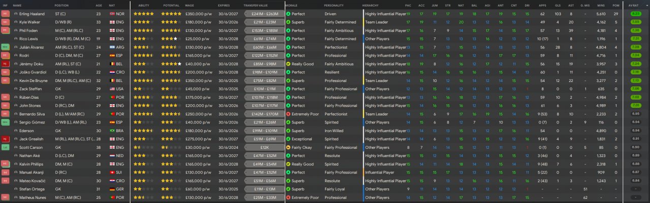Image resolution: width=650 pixels, height=203 pixels.
Task: Click Jack Grealish's Inj injury badge
Action: click(5, 139)
